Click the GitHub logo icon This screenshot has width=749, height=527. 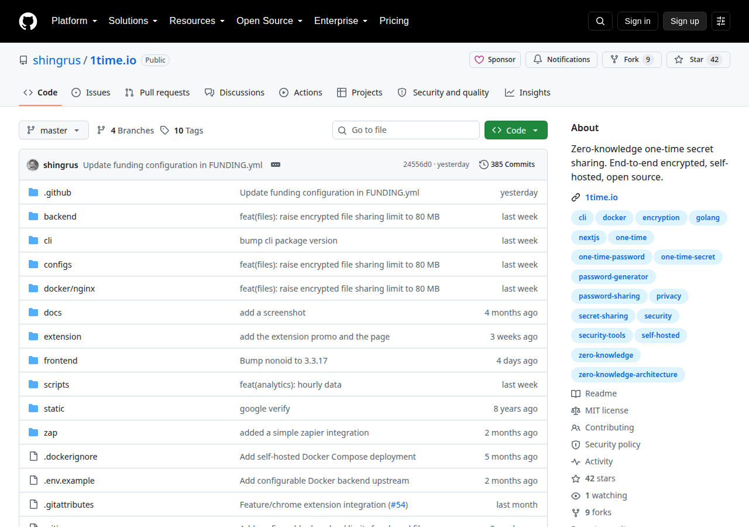tap(28, 21)
